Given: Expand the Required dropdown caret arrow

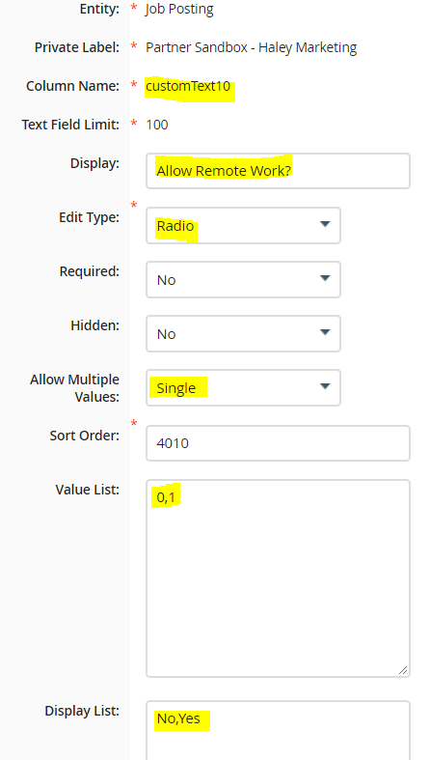Looking at the screenshot, I should click(x=325, y=278).
